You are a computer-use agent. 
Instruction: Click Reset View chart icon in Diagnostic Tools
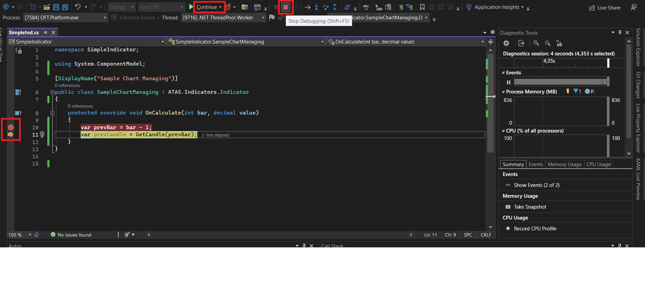point(559,43)
